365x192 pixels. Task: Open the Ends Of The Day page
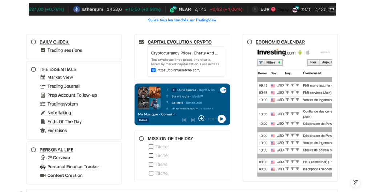[x=65, y=121]
